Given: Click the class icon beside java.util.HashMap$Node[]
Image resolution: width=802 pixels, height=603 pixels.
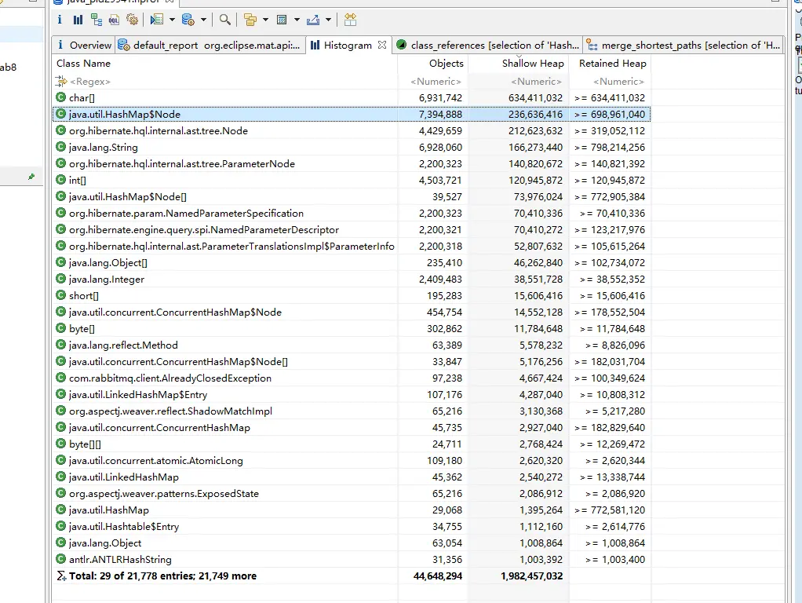Looking at the screenshot, I should [61, 196].
